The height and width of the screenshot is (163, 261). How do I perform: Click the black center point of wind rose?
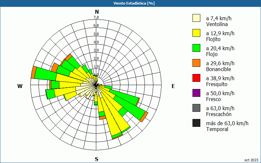(x=96, y=85)
